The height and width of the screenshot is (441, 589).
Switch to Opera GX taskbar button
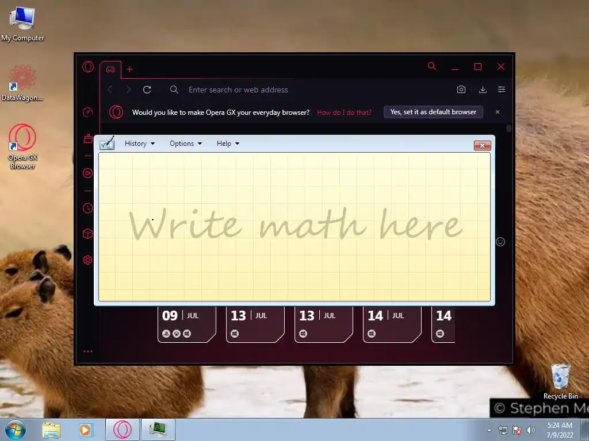[123, 430]
